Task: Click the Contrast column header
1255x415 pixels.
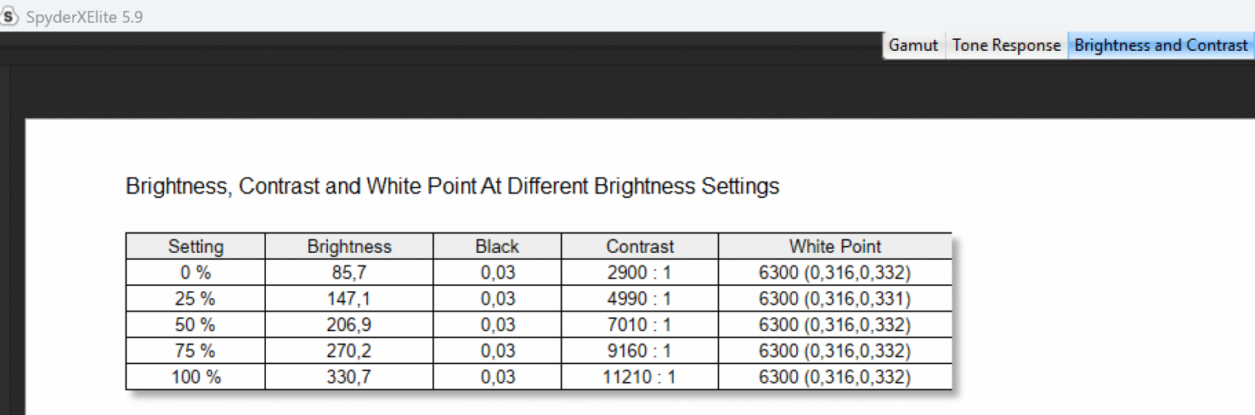Action: pyautogui.click(x=640, y=247)
